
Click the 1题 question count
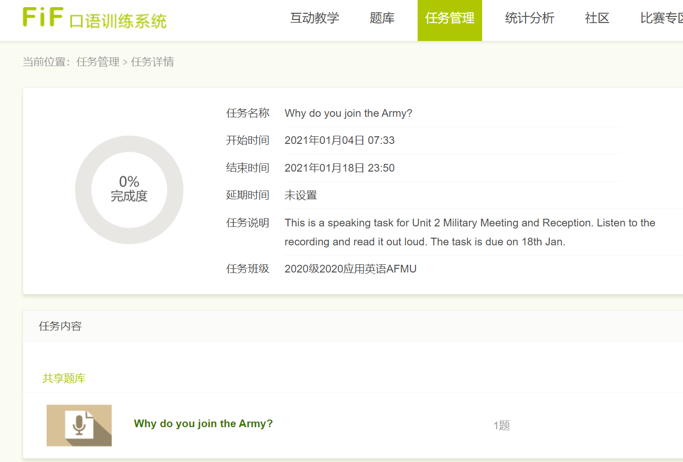tap(502, 425)
